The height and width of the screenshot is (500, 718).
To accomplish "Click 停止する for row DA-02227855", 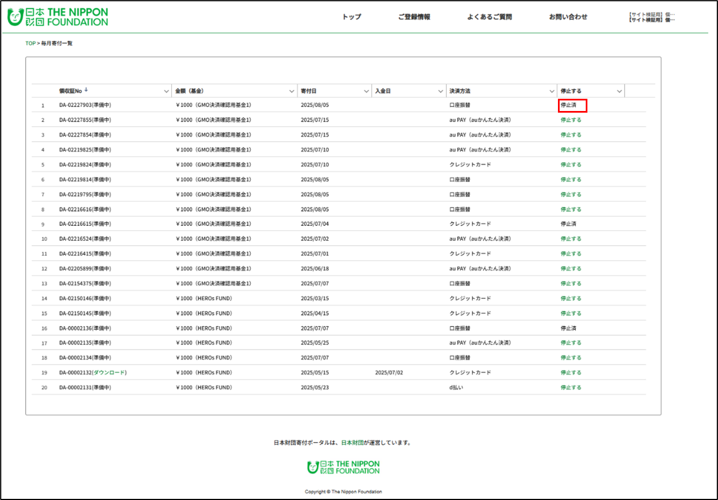I will (571, 119).
